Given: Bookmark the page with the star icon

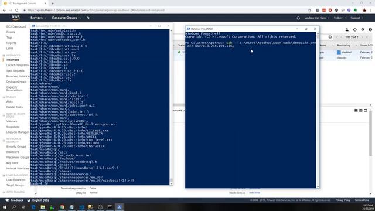Looking at the screenshot, I should (x=309, y=11).
